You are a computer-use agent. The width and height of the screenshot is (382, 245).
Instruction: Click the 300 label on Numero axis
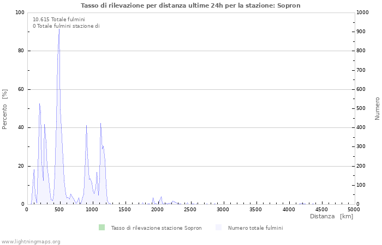[x=361, y=146]
